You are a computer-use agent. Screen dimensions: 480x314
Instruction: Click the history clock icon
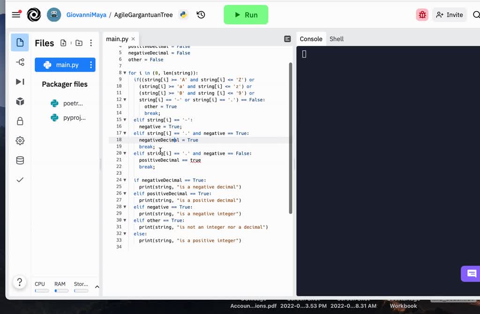coord(201,15)
